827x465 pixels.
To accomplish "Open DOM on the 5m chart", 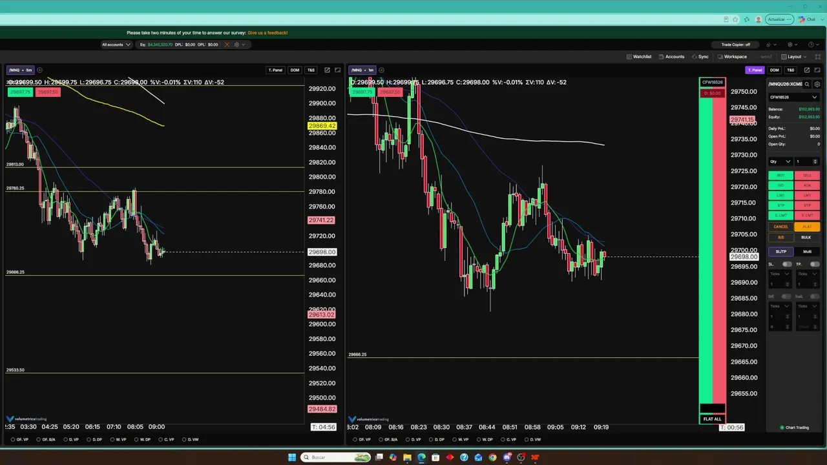I will (295, 70).
